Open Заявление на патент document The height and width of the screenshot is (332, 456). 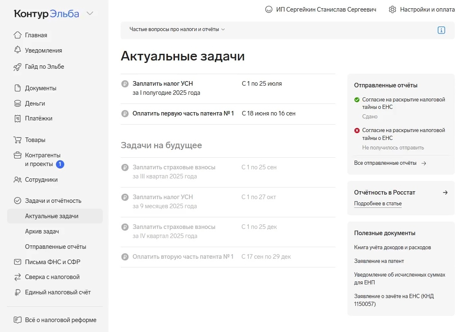pos(379,261)
